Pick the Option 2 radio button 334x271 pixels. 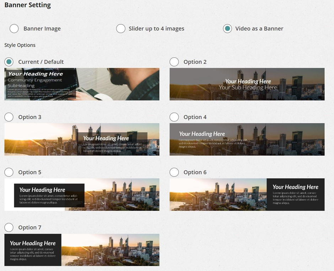click(x=174, y=62)
